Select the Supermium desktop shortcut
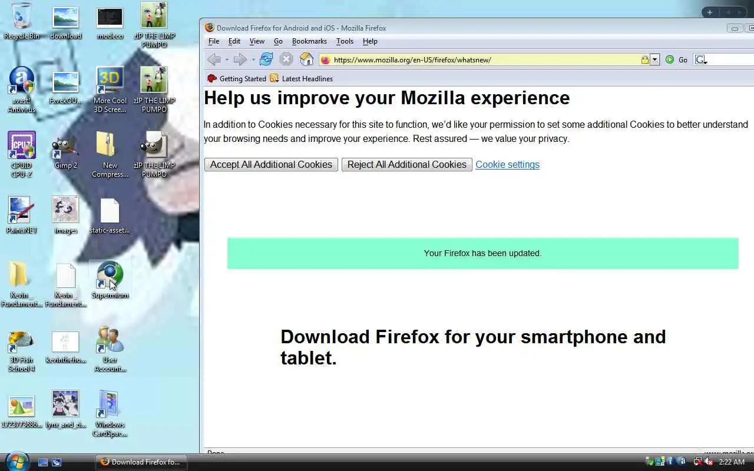754x471 pixels. point(110,280)
